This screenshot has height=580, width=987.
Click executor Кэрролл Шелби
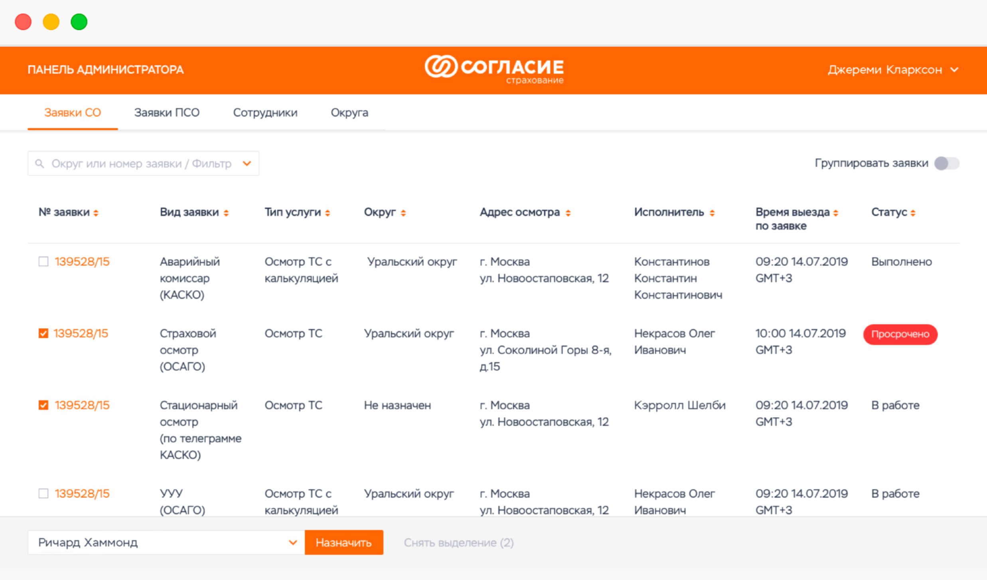coord(680,405)
